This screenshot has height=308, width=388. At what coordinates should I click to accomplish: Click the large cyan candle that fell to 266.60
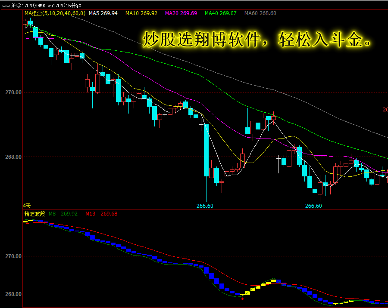tap(206, 150)
